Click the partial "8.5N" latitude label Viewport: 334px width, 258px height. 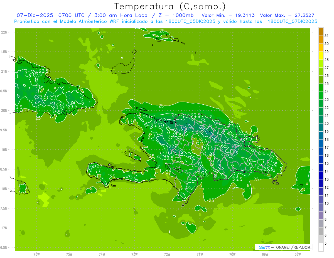[4, 169]
